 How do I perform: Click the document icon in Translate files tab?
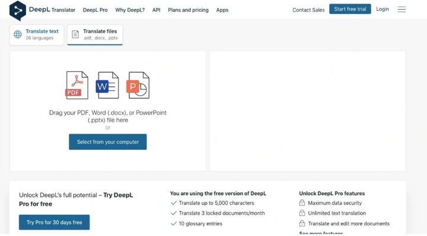(x=75, y=34)
